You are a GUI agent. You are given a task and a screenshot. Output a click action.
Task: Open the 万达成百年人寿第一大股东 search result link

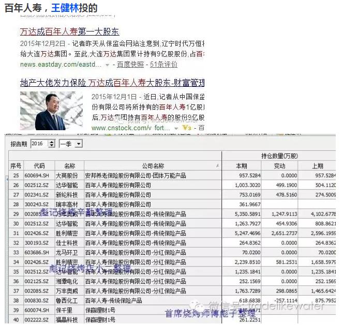[69, 32]
